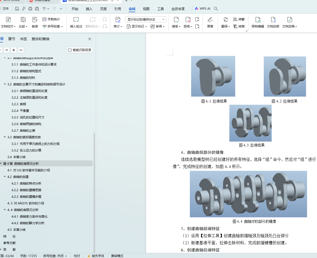The height and width of the screenshot is (258, 317).
Task: Open the 引用 ribbon tab
Action: (x=118, y=9)
